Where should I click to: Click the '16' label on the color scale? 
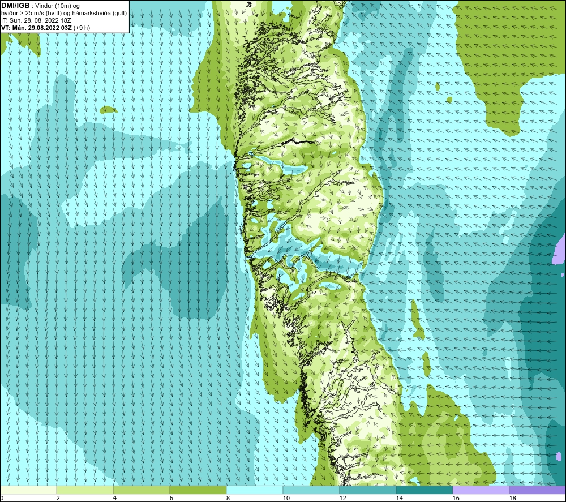click(x=456, y=498)
